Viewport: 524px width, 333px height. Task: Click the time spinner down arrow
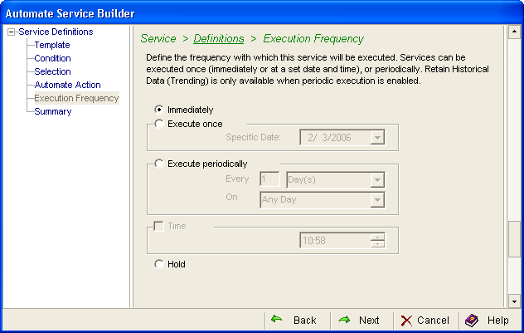377,244
